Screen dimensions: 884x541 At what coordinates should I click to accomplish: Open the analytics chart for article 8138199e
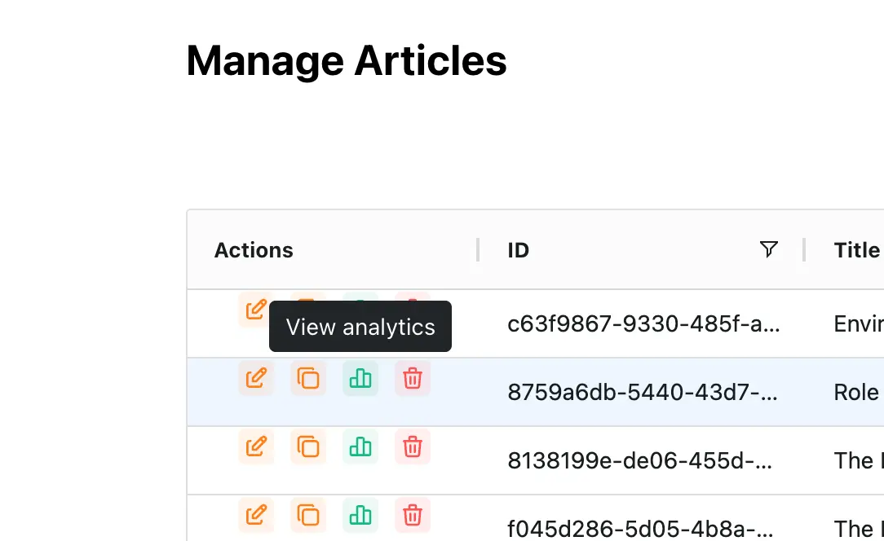(x=360, y=447)
